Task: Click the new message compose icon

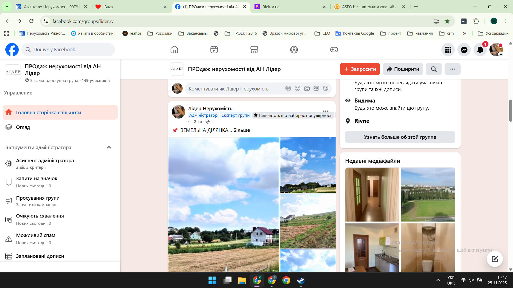Action: pyautogui.click(x=495, y=259)
